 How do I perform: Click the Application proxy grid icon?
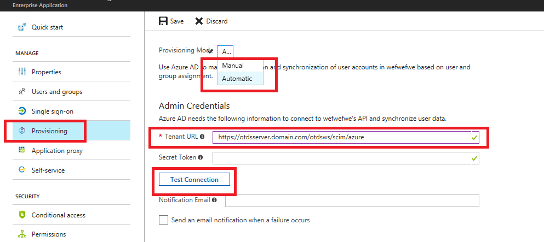pos(22,150)
